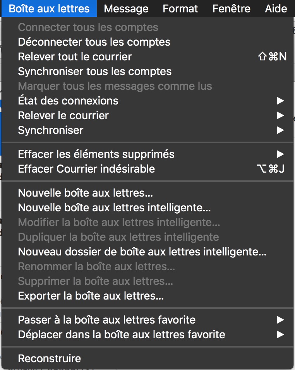Choose Nouvelle boîte aux lettres… entry
Viewport: 295px width, 370px height.
coord(86,193)
